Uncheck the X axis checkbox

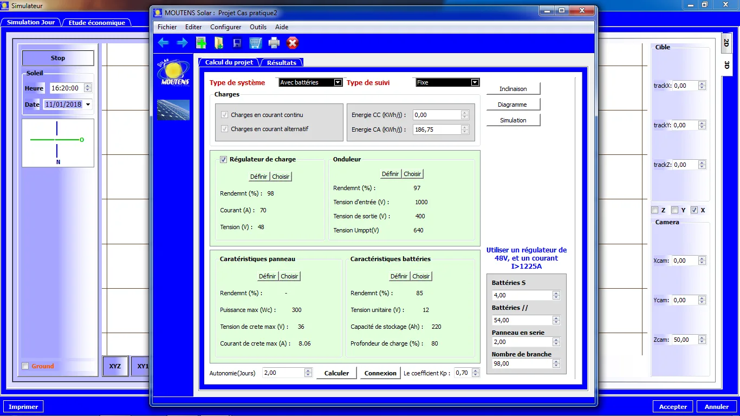[694, 210]
